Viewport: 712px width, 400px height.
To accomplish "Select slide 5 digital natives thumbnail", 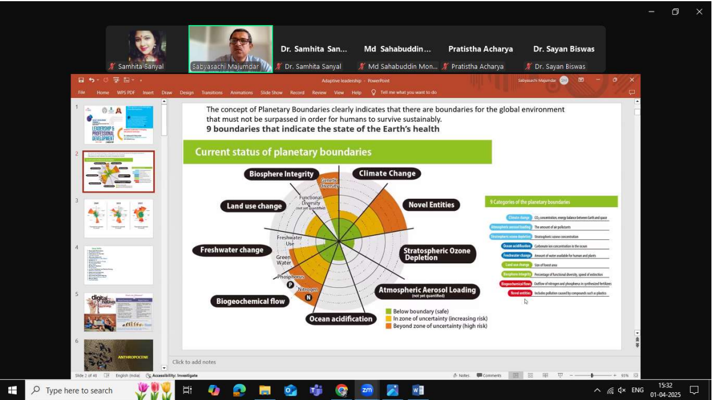I will tap(118, 312).
